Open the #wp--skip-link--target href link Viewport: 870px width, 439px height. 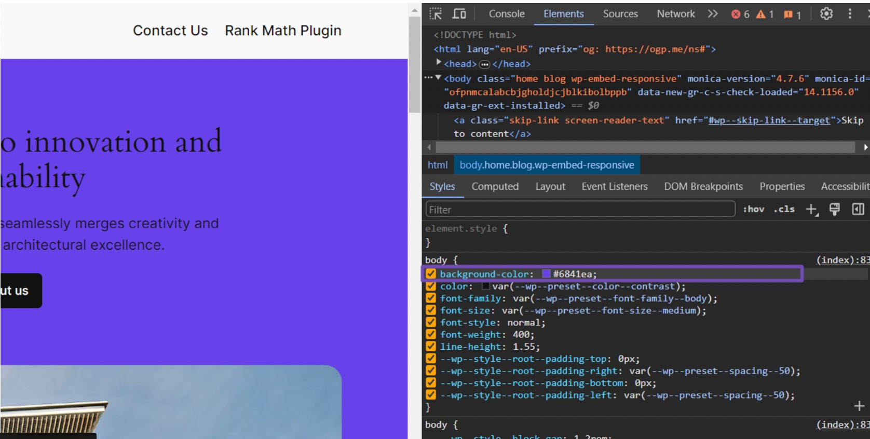point(769,120)
